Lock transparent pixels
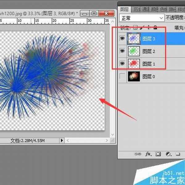Screen dimensions: 185x185 135,27
